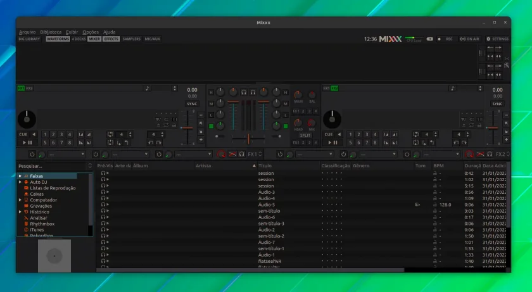The width and height of the screenshot is (532, 292).
Task: Select the Listas de Reprodução sidebar item
Action: tap(53, 188)
